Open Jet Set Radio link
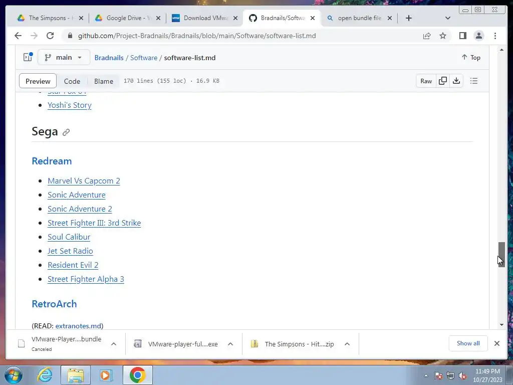This screenshot has height=385, width=513. pos(70,251)
